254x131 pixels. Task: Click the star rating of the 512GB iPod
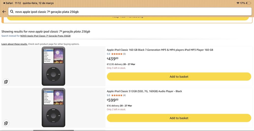click(117, 95)
